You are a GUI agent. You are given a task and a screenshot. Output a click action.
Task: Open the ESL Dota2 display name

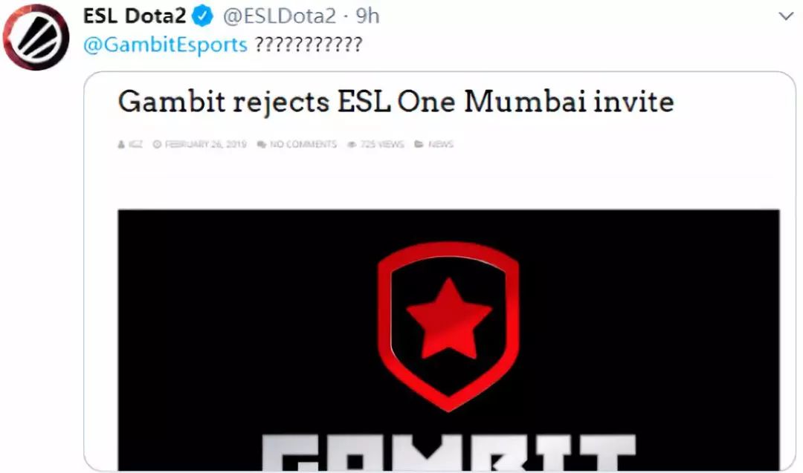coord(135,16)
